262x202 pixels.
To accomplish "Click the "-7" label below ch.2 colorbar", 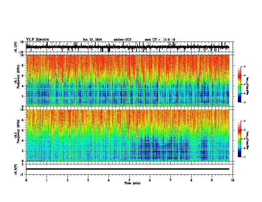I will click(244, 157).
